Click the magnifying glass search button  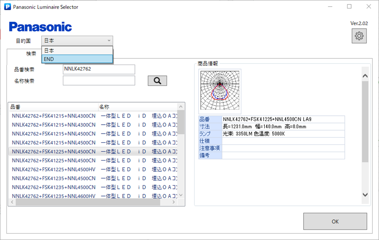coord(157,81)
